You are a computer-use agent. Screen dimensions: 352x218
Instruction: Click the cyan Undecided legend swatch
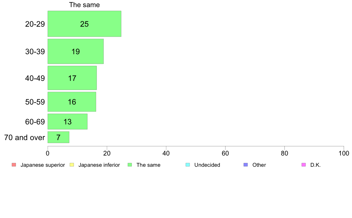pos(188,165)
